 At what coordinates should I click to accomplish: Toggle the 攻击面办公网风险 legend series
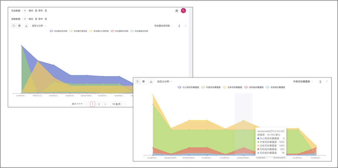[99, 31]
